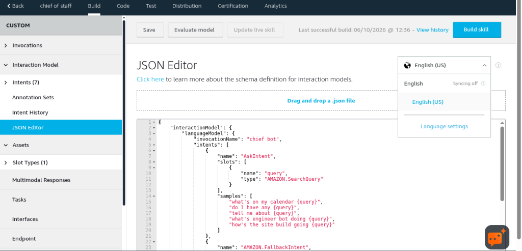This screenshot has height=251, width=522.
Task: Follow the Click here schema link
Action: (150, 79)
